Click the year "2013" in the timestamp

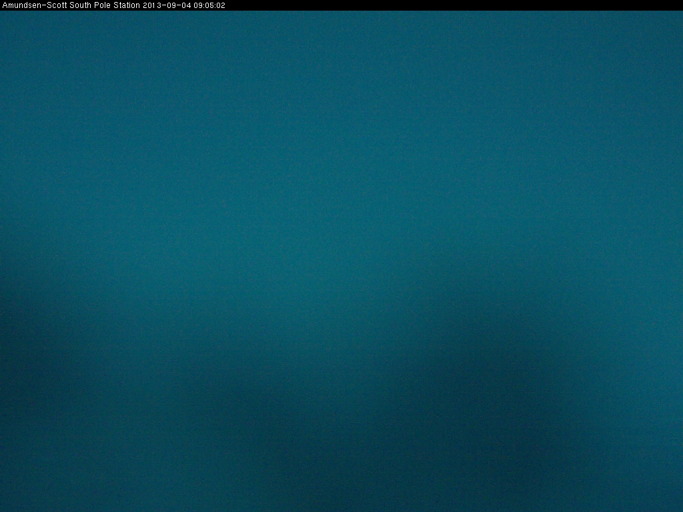pos(151,5)
